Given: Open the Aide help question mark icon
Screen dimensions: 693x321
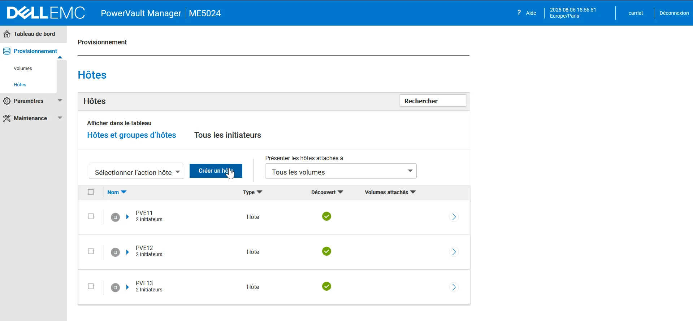Looking at the screenshot, I should [519, 13].
